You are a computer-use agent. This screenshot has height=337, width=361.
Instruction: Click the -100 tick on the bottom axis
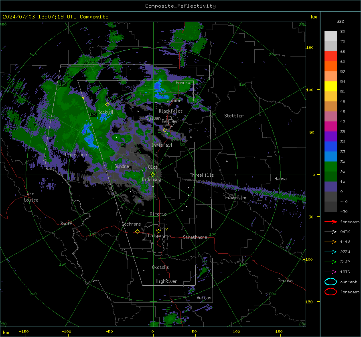pyautogui.click(x=66, y=331)
